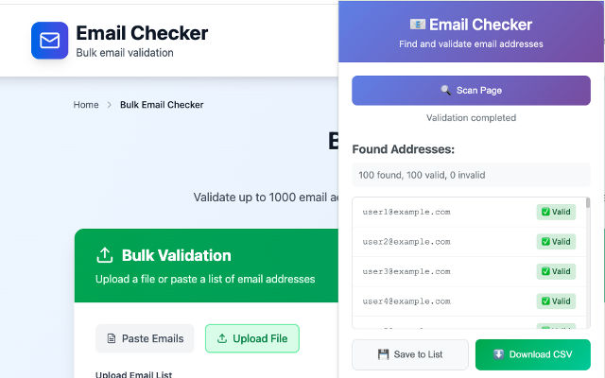Click the floppy disk icon on Save to List

(383, 354)
